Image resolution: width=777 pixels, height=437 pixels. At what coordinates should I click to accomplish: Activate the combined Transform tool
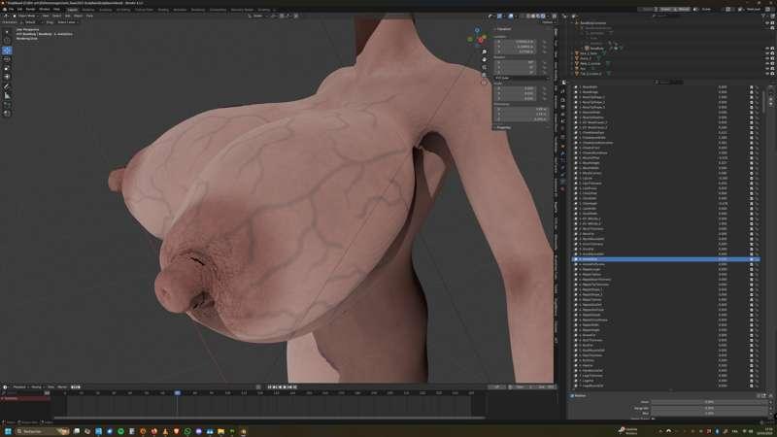tap(7, 77)
